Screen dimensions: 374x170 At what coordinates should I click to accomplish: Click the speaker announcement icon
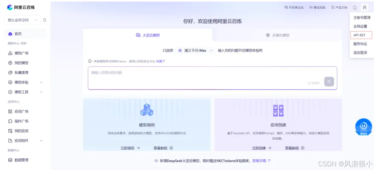click(156, 161)
